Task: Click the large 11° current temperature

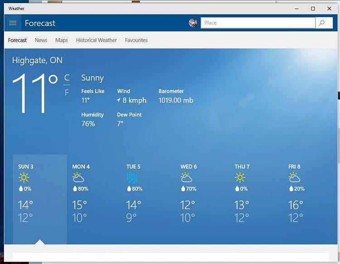Action: 35,93
